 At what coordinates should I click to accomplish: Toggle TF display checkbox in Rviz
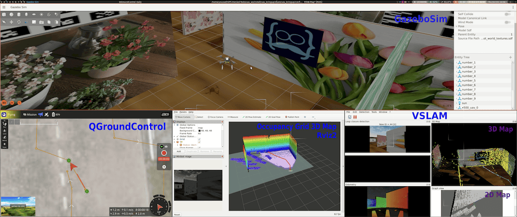[199, 142]
